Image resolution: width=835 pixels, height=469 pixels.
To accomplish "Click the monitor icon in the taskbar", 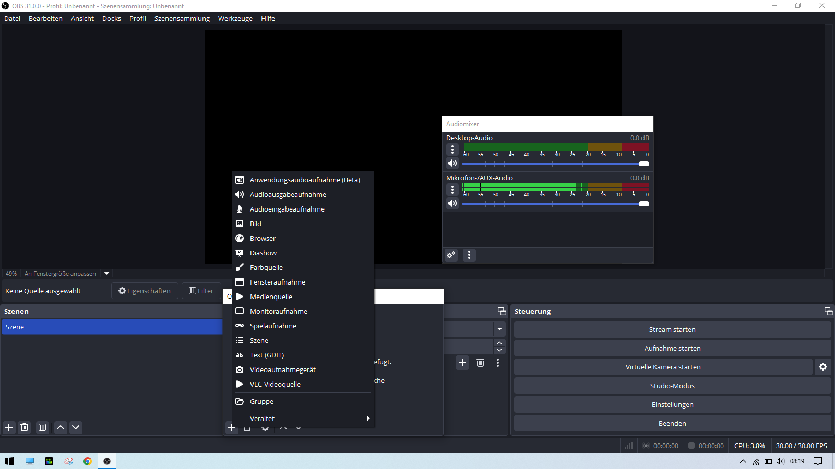I will point(30,461).
